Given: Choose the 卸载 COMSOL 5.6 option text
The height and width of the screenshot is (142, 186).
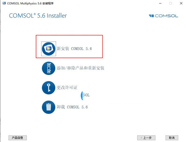Looking at the screenshot, I should (72, 107).
